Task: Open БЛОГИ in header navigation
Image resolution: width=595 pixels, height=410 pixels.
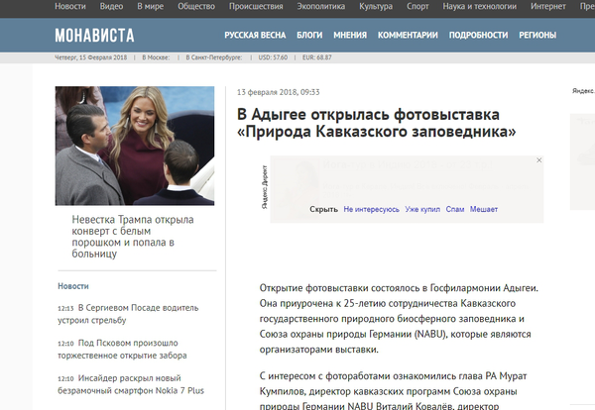Action: [x=309, y=36]
